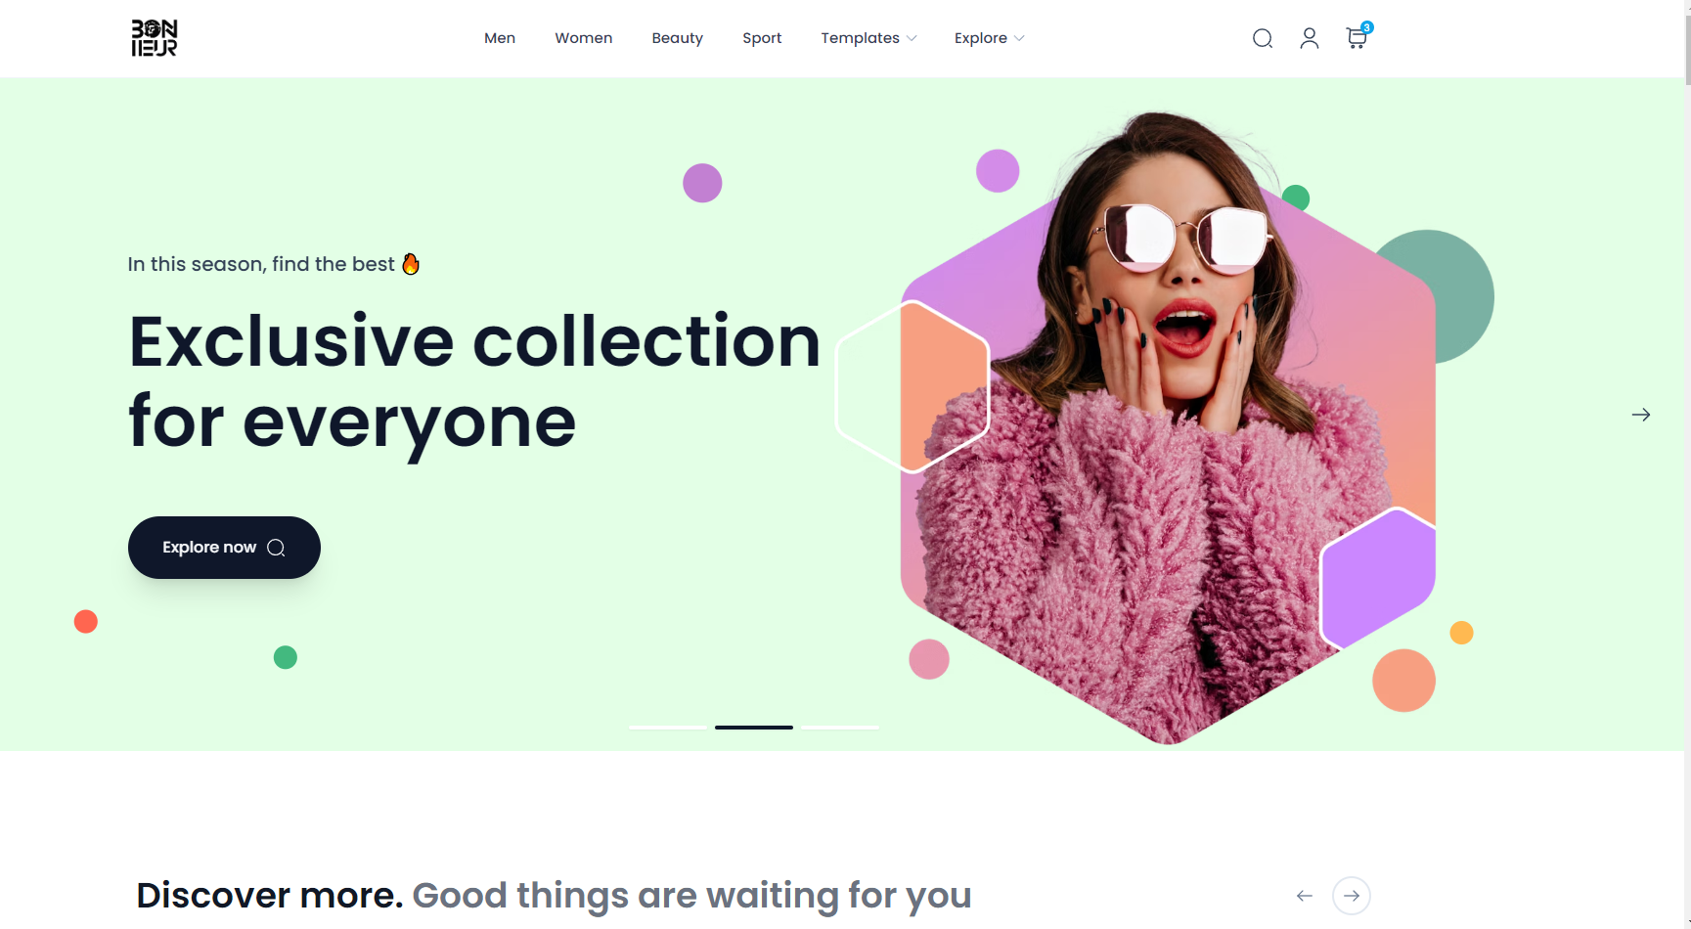Screen dimensions: 1691x929
Task: Select the third hero slide indicator
Action: (841, 728)
